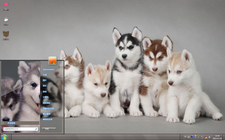Open 音乐 from the Start menu

click(x=45, y=86)
